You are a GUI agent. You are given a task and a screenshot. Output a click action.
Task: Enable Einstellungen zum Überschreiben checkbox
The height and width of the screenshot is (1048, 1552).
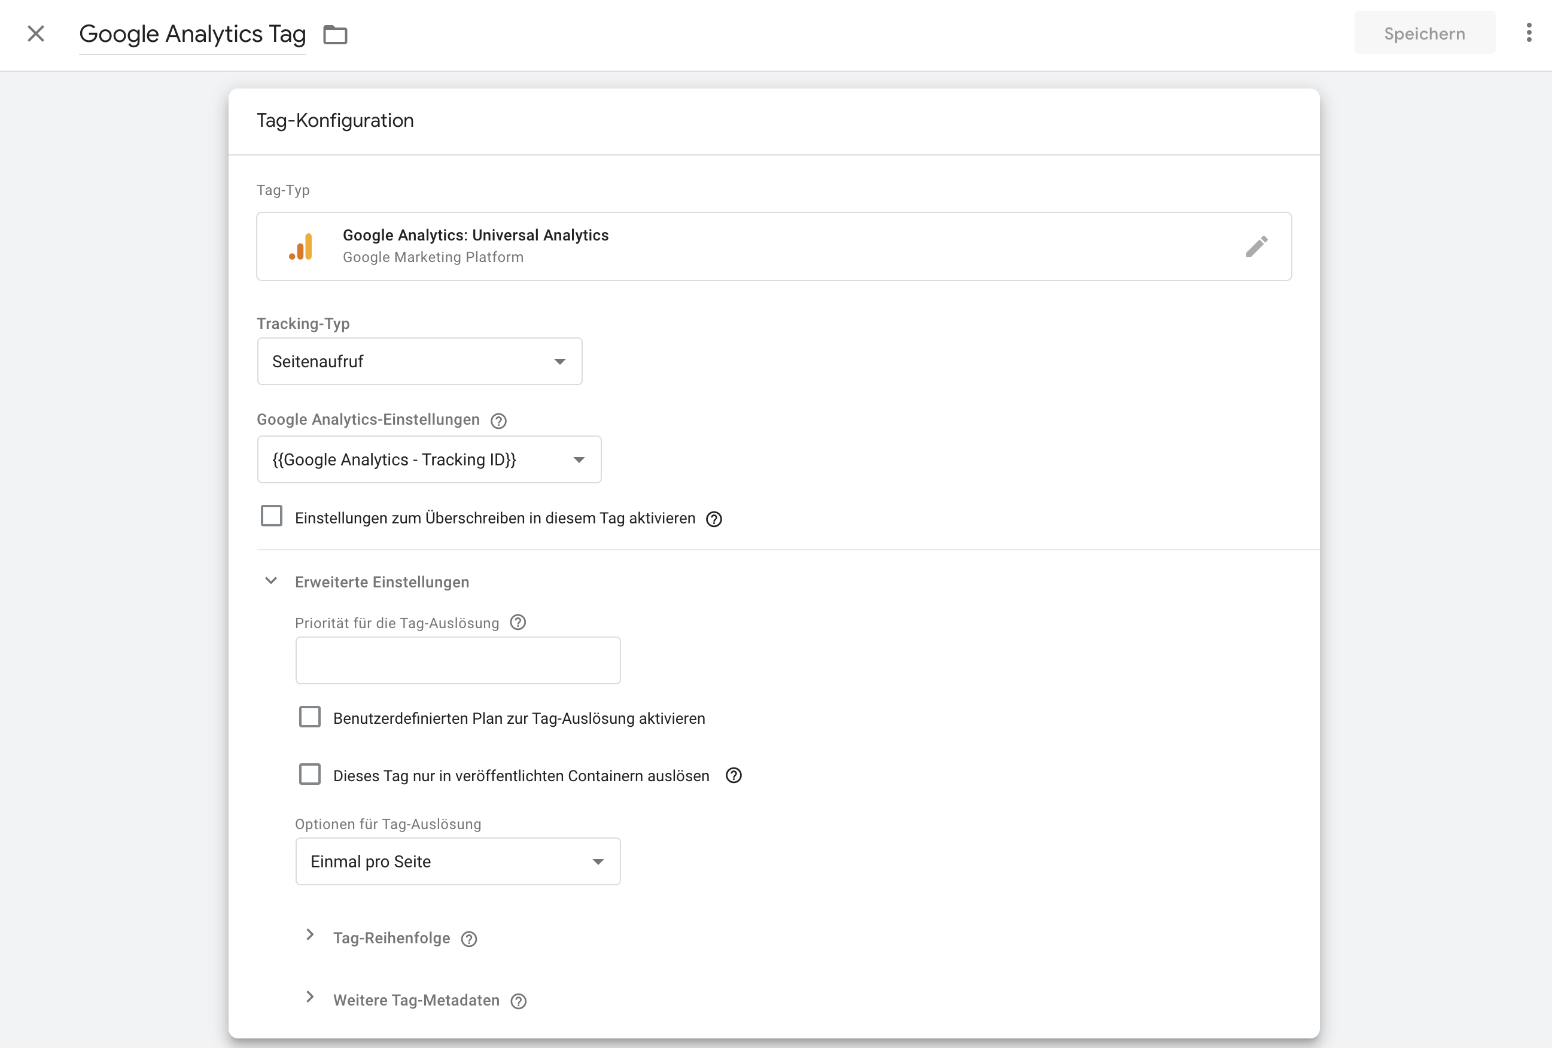click(x=271, y=516)
